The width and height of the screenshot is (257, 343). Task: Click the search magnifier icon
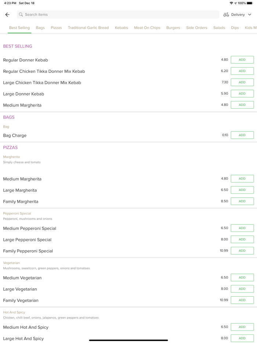tap(21, 15)
